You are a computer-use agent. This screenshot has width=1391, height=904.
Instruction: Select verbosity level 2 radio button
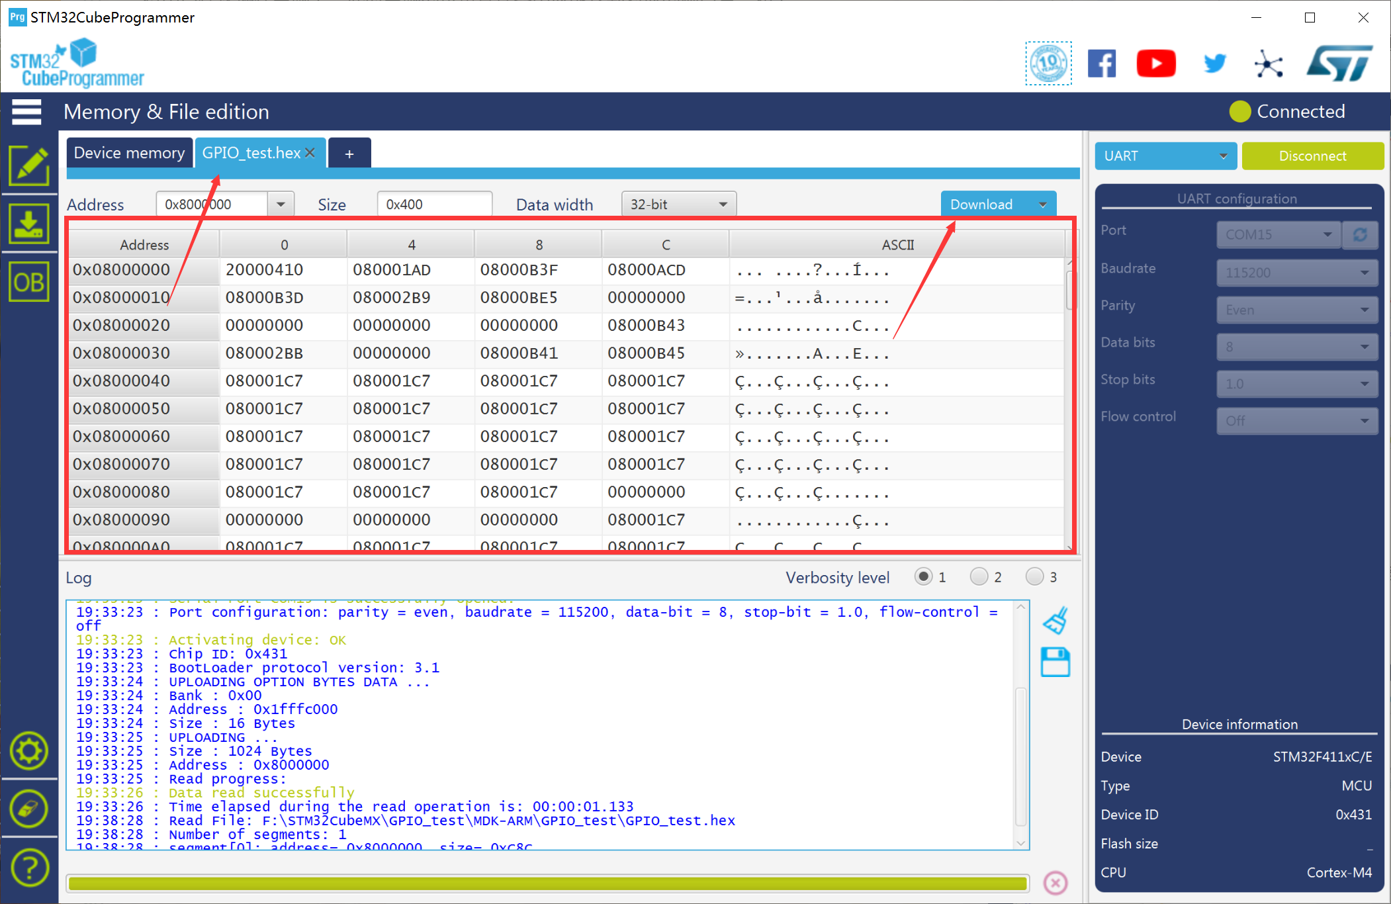[979, 576]
